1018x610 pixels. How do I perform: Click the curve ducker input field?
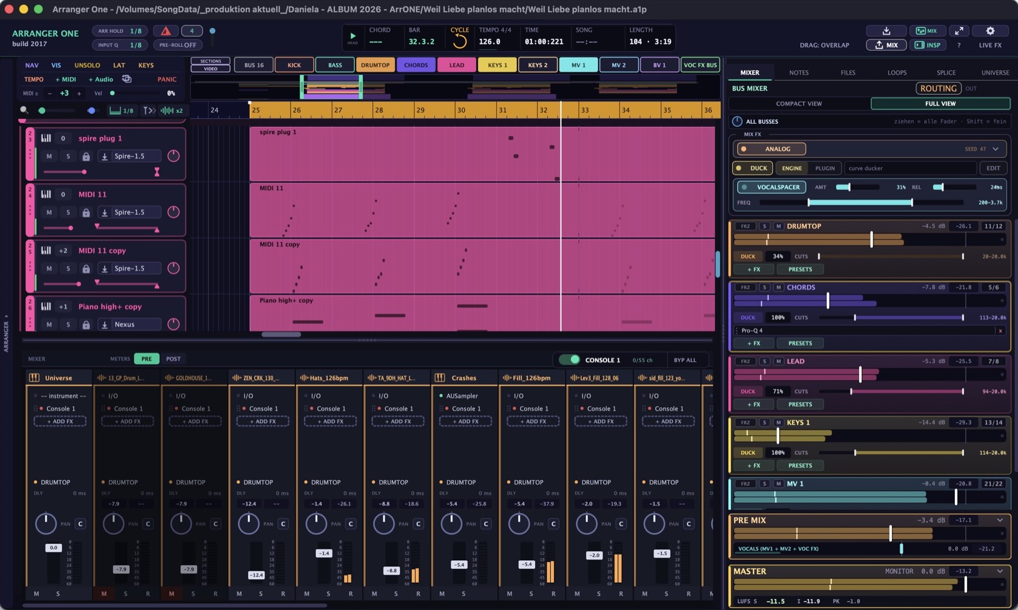(x=910, y=168)
